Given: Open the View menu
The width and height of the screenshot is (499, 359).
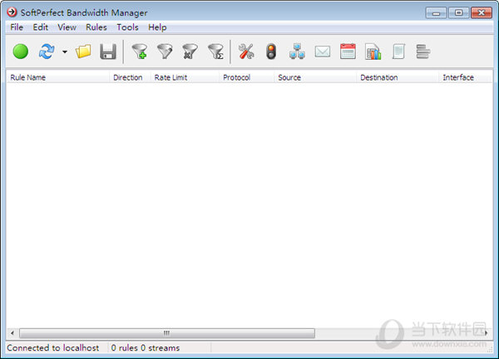Looking at the screenshot, I should (x=67, y=27).
